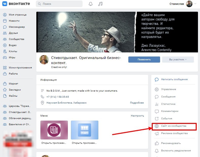Image resolution: width=200 pixels, height=157 pixels.
Task: Click the Клипы sidebar icon
Action: tap(5, 51)
